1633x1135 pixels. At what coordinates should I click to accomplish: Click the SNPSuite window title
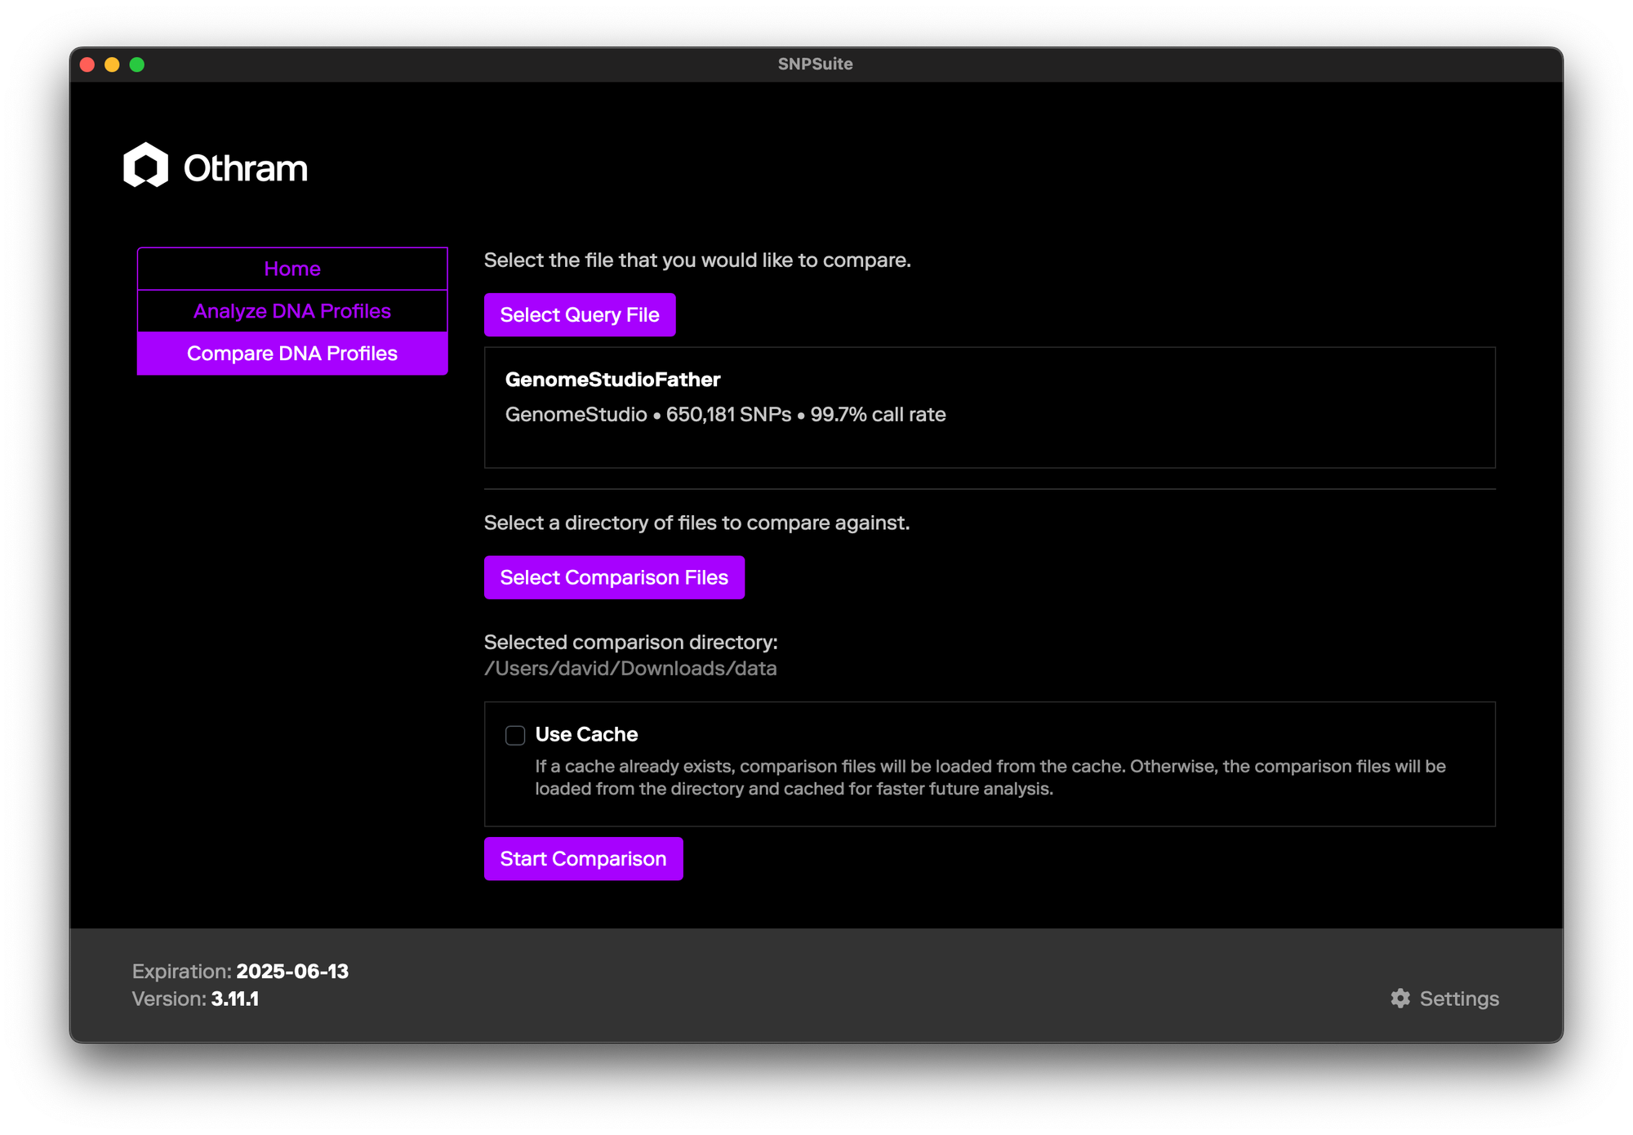[815, 64]
